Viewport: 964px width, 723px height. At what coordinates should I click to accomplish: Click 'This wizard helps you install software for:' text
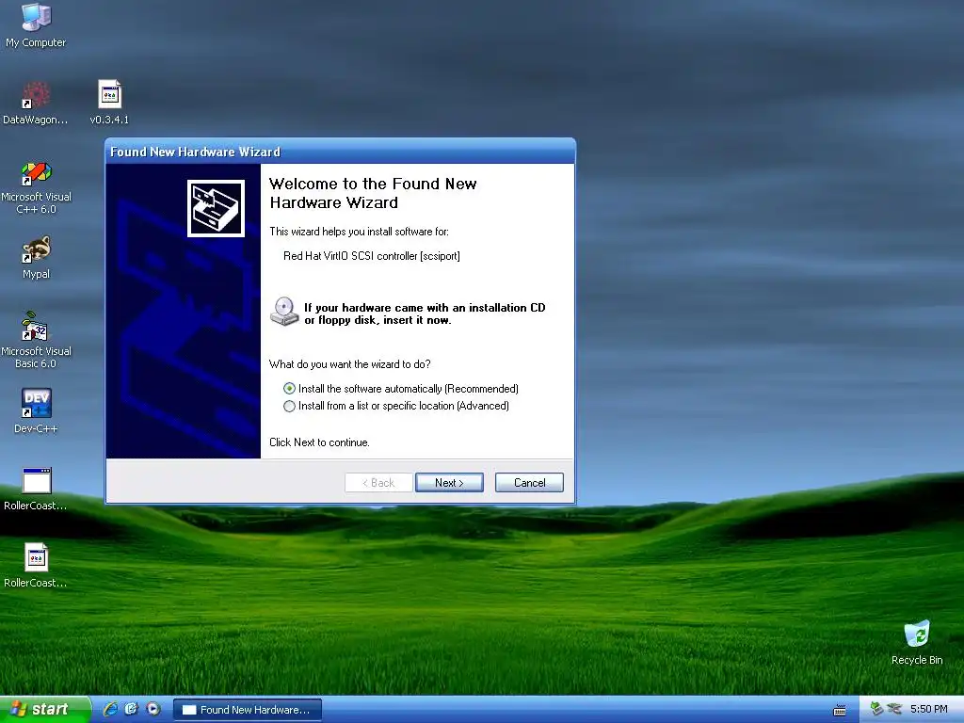tap(359, 232)
